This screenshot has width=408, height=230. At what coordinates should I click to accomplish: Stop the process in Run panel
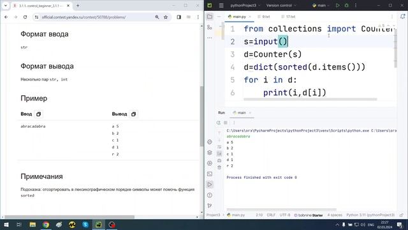click(226, 123)
